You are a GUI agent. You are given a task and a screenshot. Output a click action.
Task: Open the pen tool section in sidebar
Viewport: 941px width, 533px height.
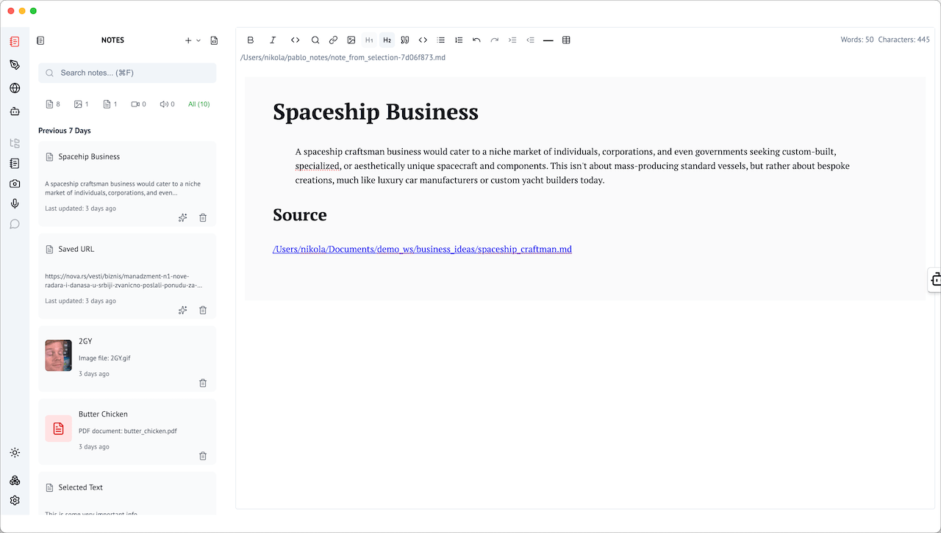(15, 65)
